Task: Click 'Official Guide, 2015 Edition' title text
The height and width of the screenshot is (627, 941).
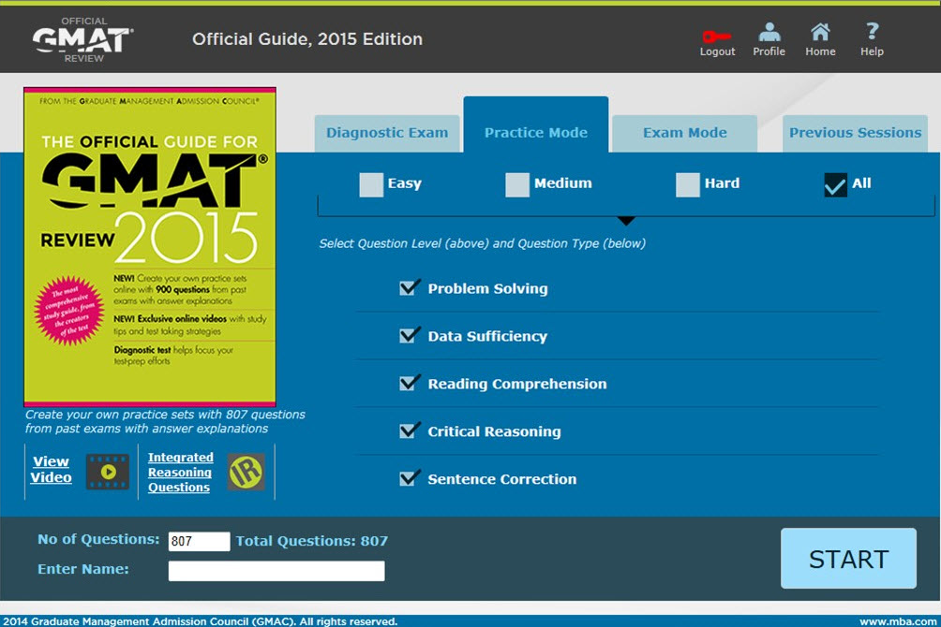Action: 307,39
